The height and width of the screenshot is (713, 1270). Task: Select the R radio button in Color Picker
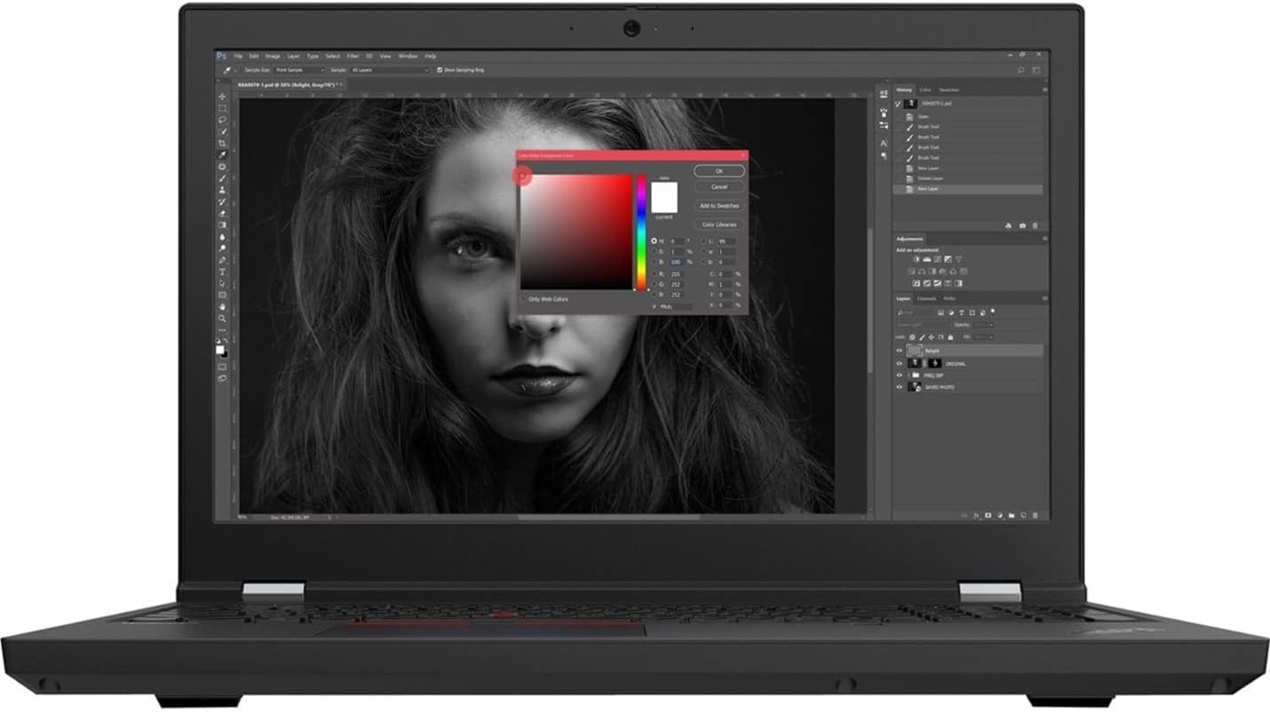click(x=655, y=273)
